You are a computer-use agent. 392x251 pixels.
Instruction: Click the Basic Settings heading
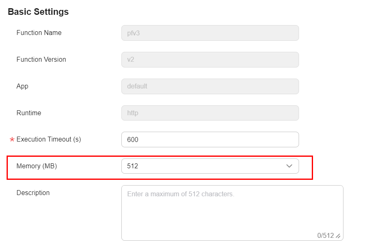pos(38,12)
